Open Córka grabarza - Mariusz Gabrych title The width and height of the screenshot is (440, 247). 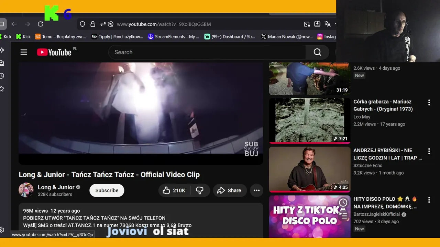pos(383,105)
